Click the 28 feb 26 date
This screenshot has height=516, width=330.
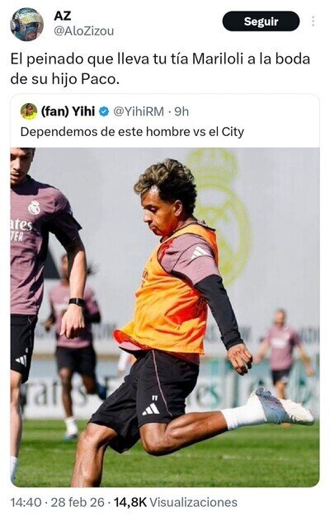pos(78,503)
